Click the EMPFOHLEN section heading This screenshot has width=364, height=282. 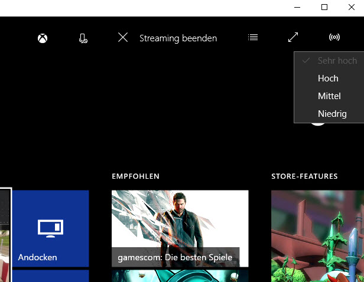(135, 176)
